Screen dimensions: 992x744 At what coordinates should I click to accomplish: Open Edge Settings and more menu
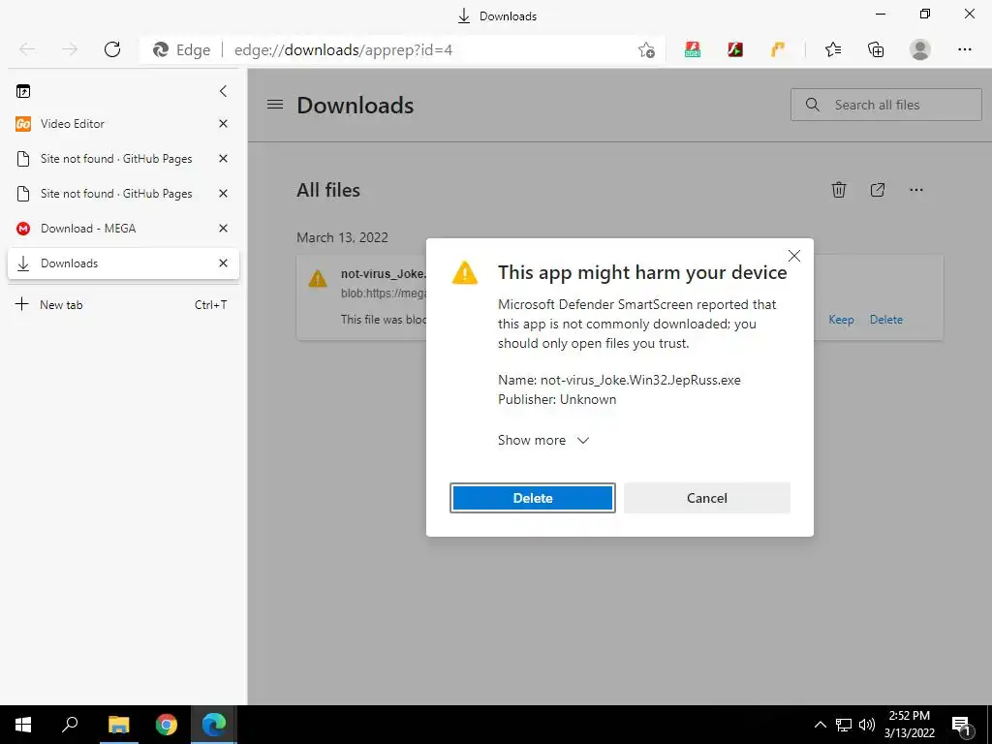(964, 49)
